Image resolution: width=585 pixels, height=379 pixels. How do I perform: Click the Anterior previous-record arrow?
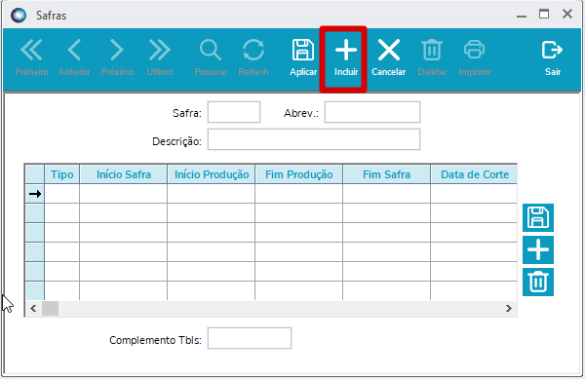[74, 57]
